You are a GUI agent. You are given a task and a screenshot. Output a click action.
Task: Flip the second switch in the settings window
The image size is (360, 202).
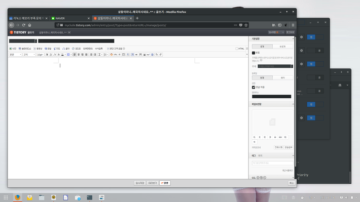pos(315,51)
